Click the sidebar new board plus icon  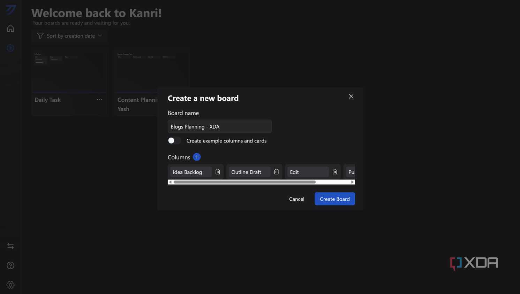[10, 48]
